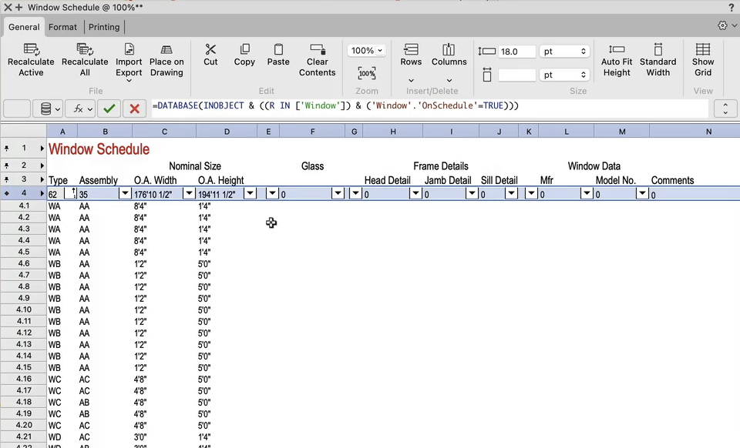Accept the formula with the green checkmark

click(x=109, y=109)
